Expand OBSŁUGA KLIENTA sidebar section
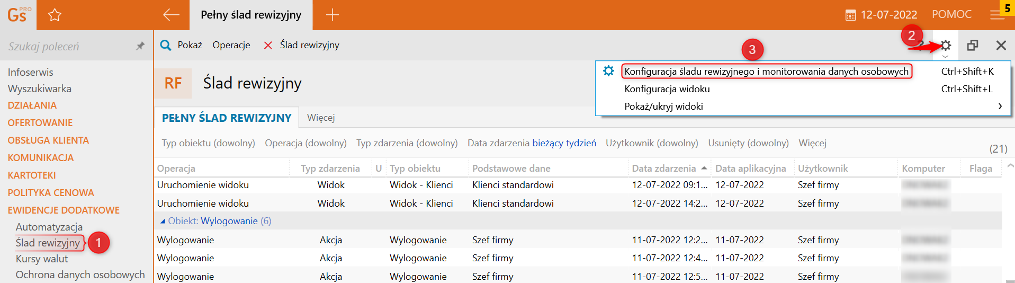The height and width of the screenshot is (283, 1015). (48, 140)
